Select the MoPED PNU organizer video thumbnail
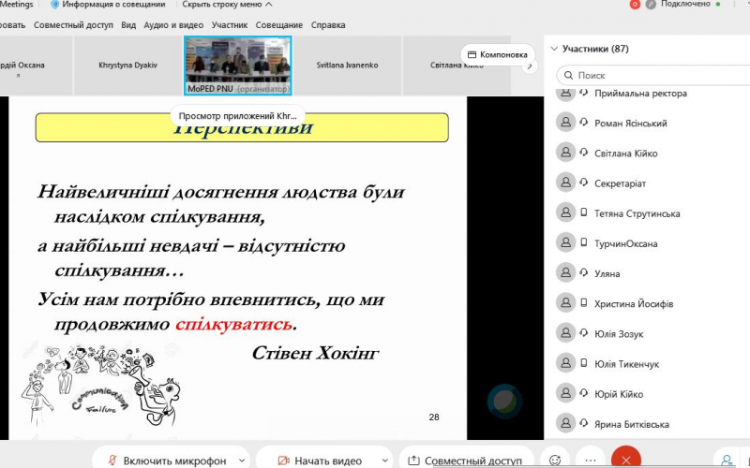The height and width of the screenshot is (468, 750). click(238, 66)
